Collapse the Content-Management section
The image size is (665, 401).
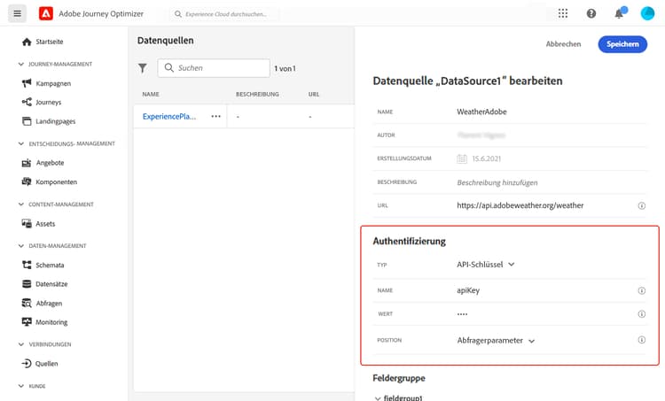coord(20,204)
